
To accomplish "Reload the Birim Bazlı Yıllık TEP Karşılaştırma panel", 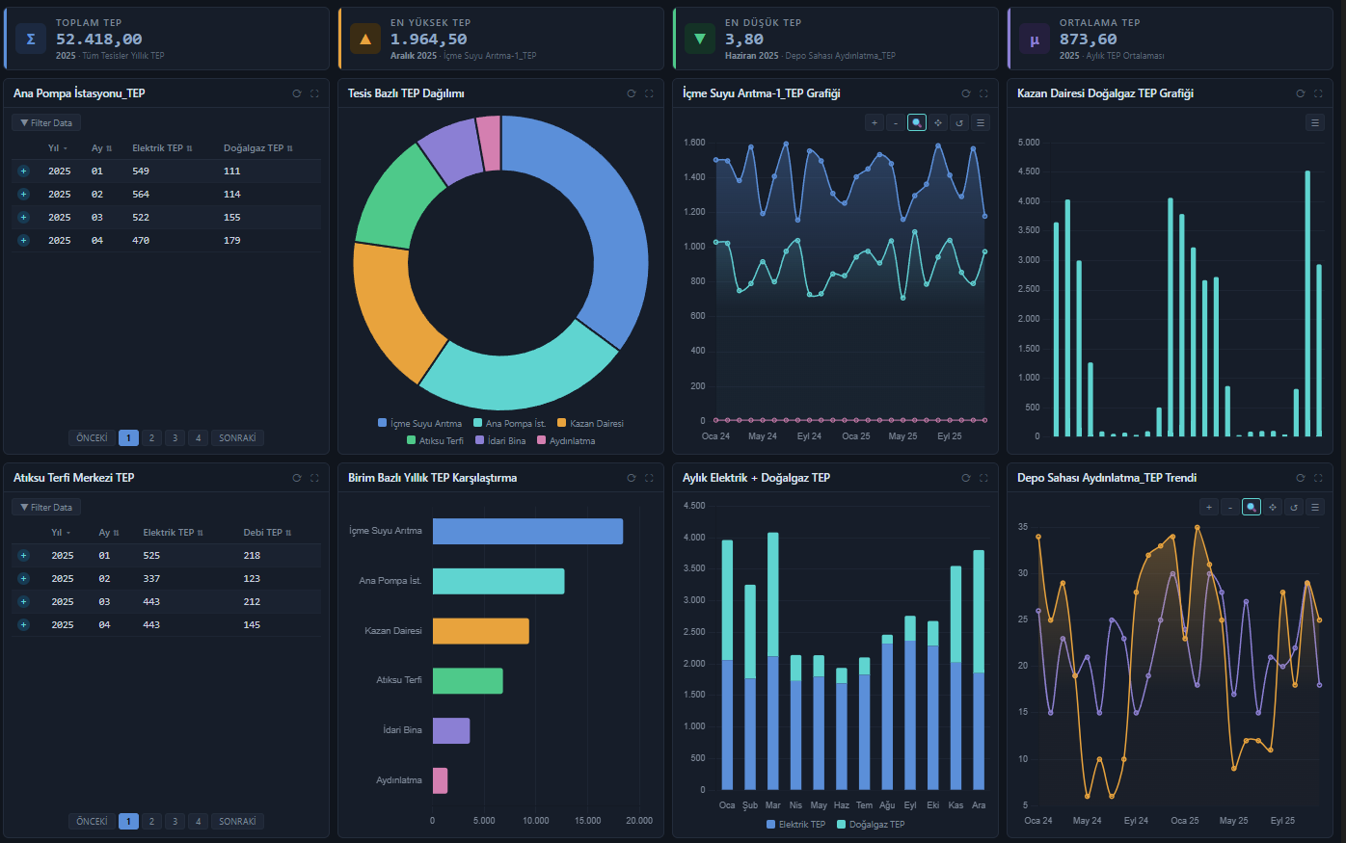I will [x=632, y=478].
